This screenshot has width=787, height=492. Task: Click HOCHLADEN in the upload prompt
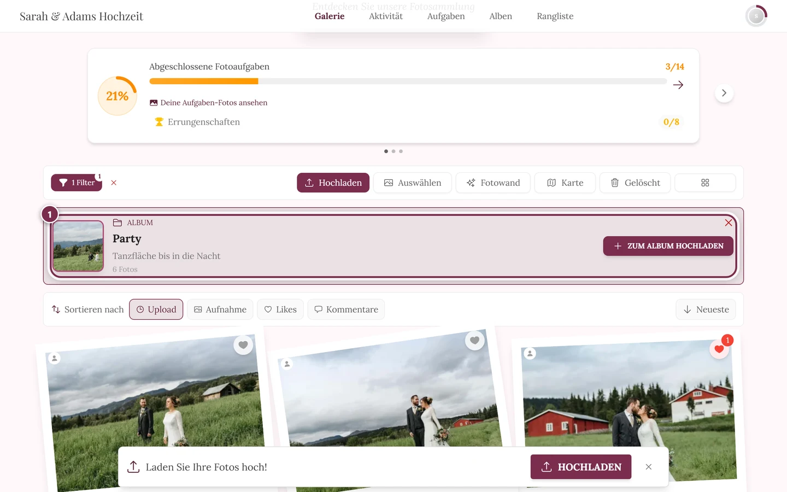(x=581, y=467)
